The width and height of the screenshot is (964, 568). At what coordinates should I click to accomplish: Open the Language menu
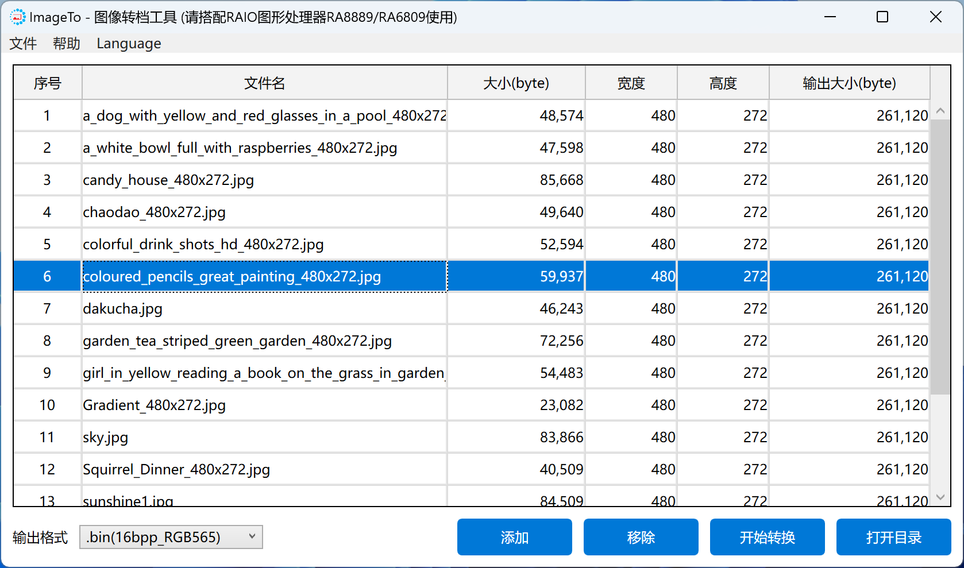[x=129, y=44]
